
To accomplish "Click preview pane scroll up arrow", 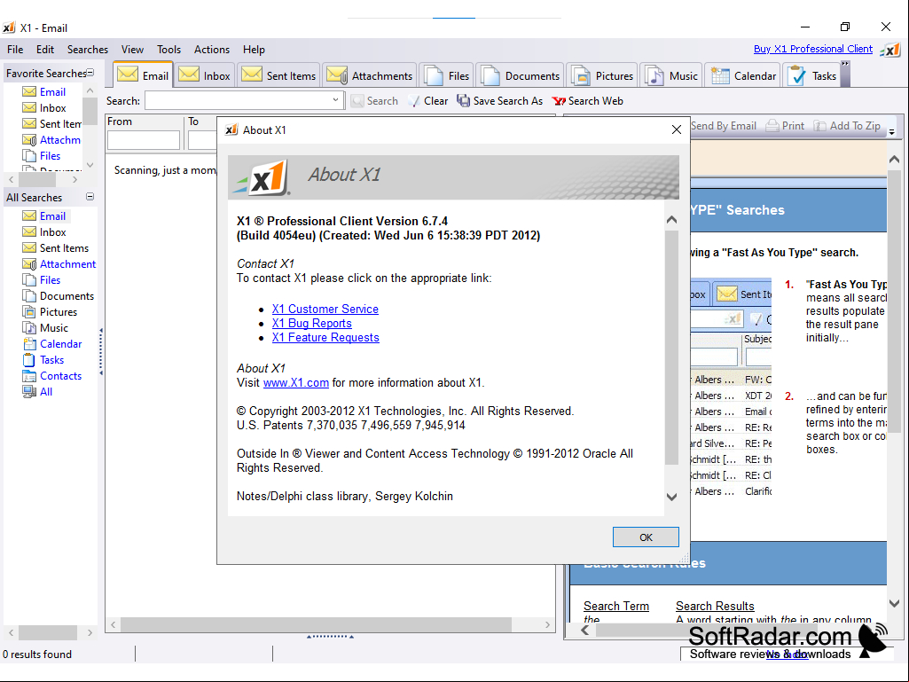I will [x=895, y=159].
